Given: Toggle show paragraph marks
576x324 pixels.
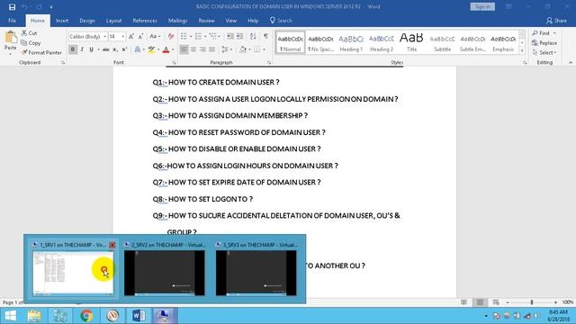Looking at the screenshot, I should click(x=265, y=36).
